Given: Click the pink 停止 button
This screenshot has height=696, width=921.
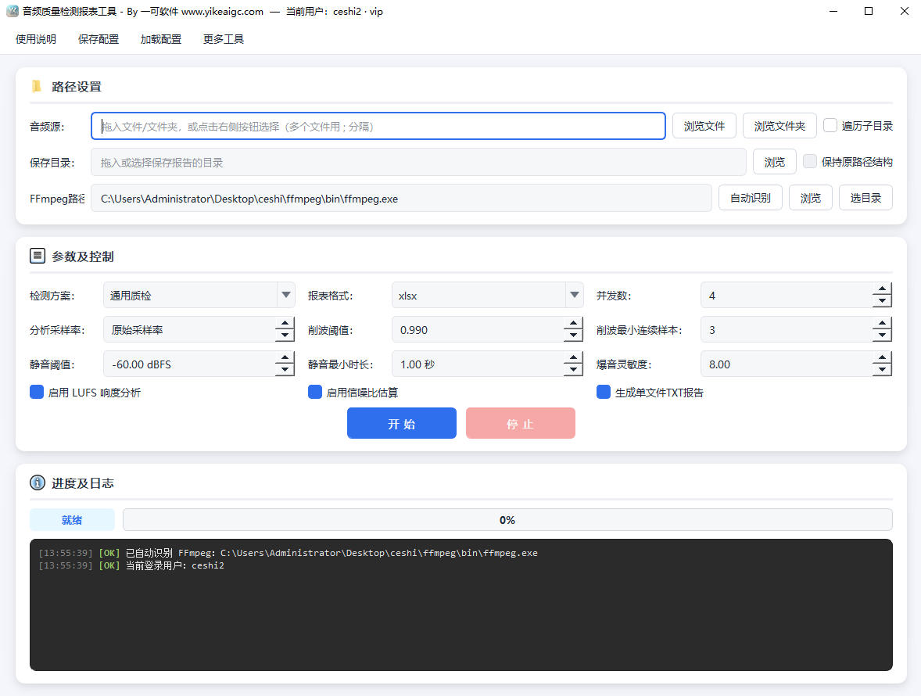Looking at the screenshot, I should (521, 424).
